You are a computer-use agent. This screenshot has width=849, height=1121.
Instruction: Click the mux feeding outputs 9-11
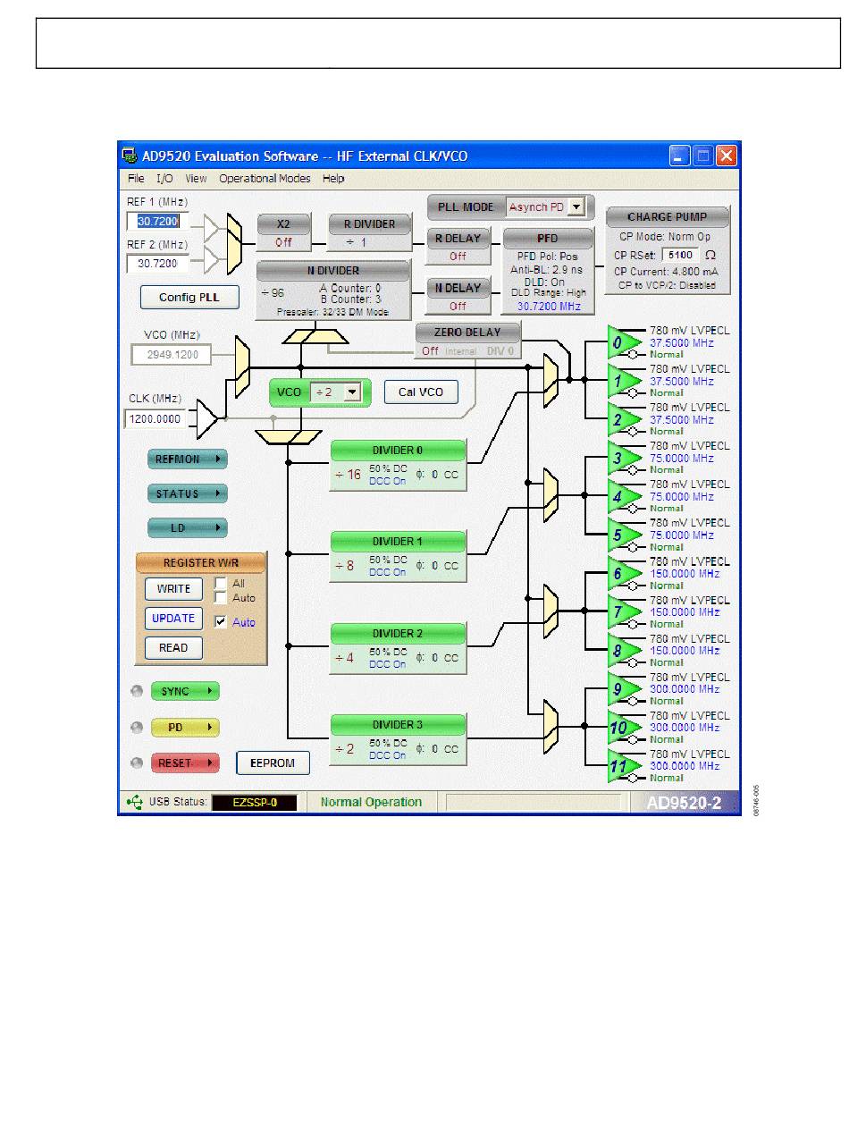pos(551,726)
